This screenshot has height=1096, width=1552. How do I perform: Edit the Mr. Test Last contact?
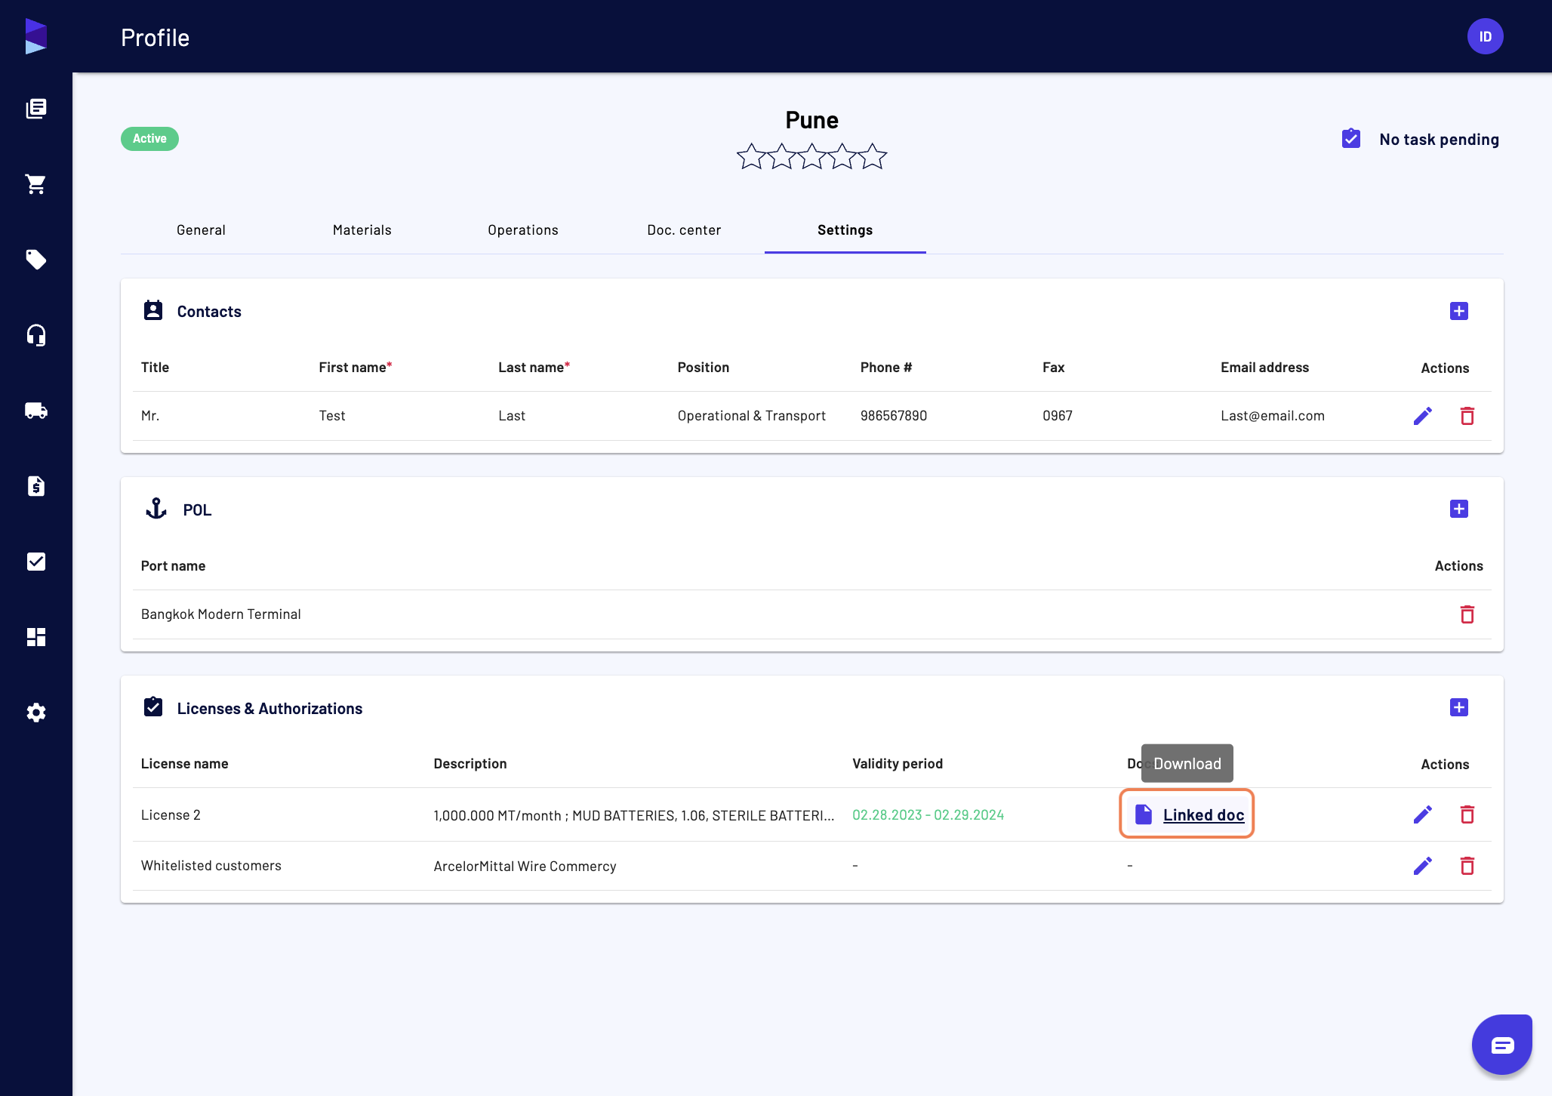[1422, 416]
